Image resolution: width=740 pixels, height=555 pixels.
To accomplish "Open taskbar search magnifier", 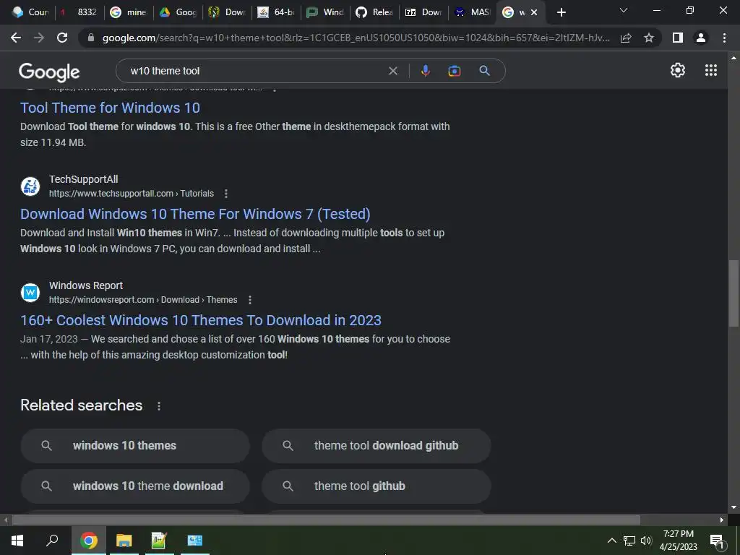I will [52, 541].
